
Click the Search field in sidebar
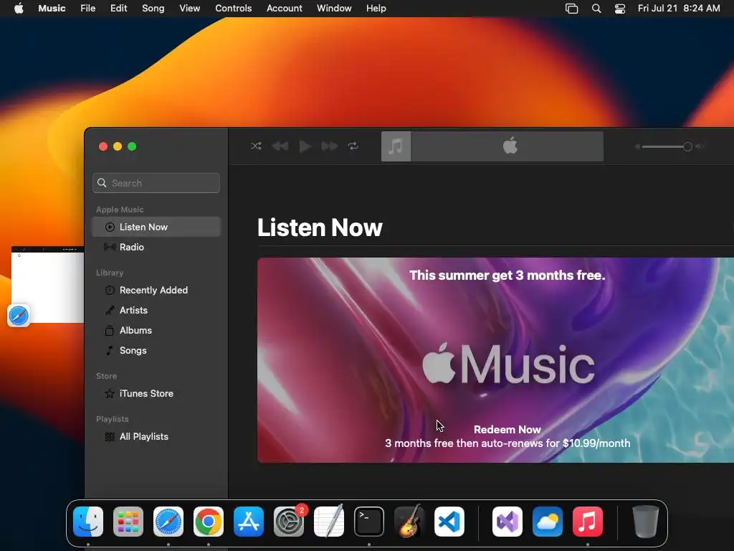[x=156, y=183]
